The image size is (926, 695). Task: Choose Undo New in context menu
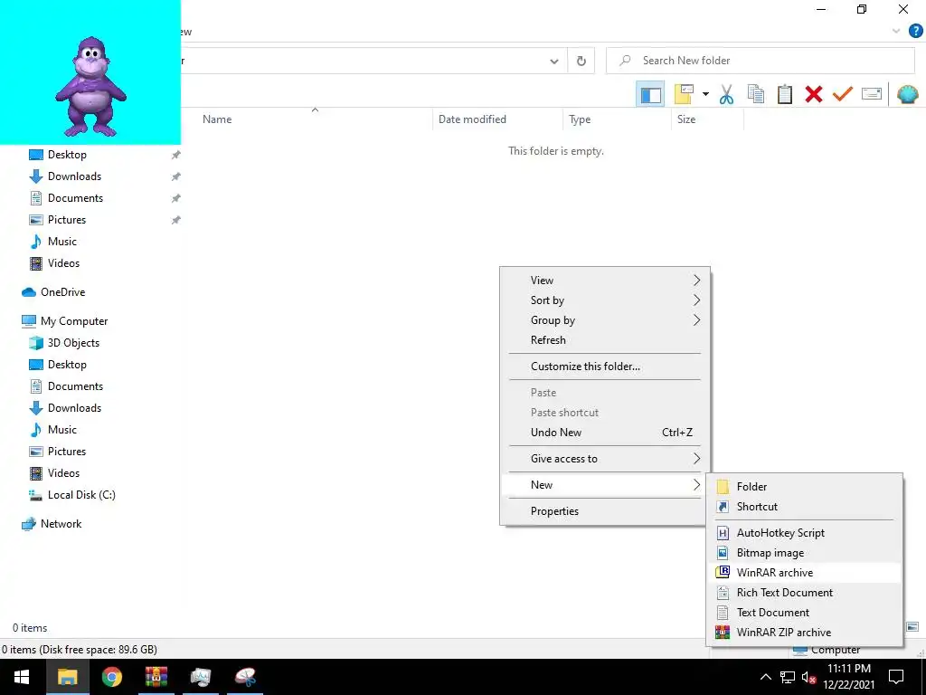[604, 433]
